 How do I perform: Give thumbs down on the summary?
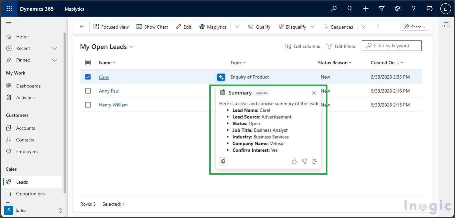tap(304, 161)
